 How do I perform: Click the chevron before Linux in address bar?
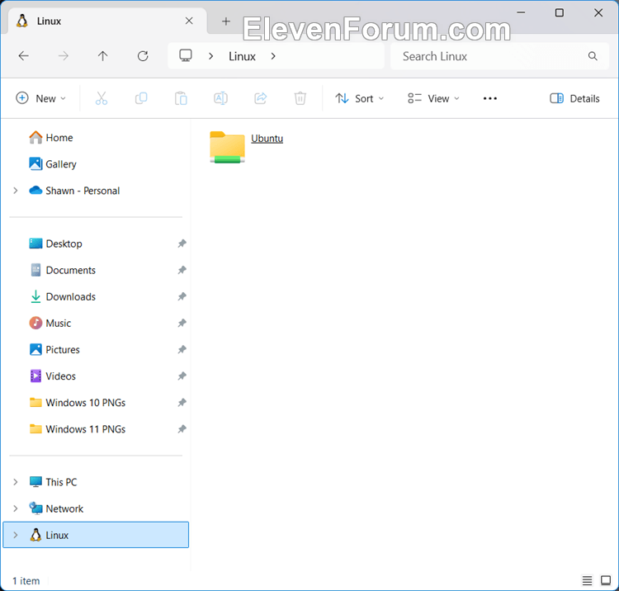(210, 56)
